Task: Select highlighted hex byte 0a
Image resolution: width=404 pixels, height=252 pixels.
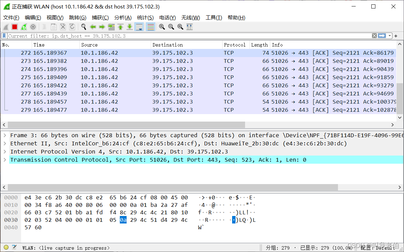Action: pos(123,220)
